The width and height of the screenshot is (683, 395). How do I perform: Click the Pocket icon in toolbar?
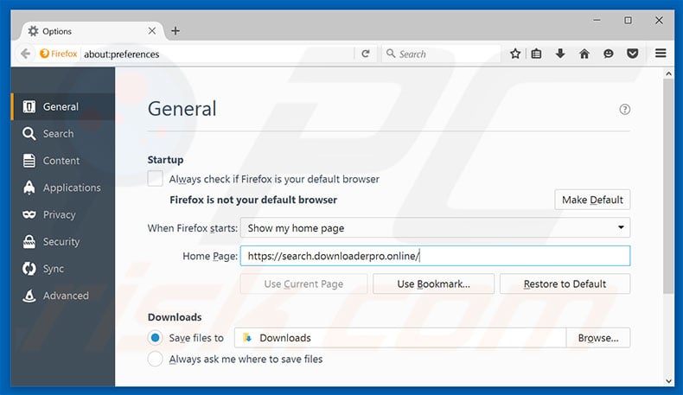pyautogui.click(x=633, y=54)
